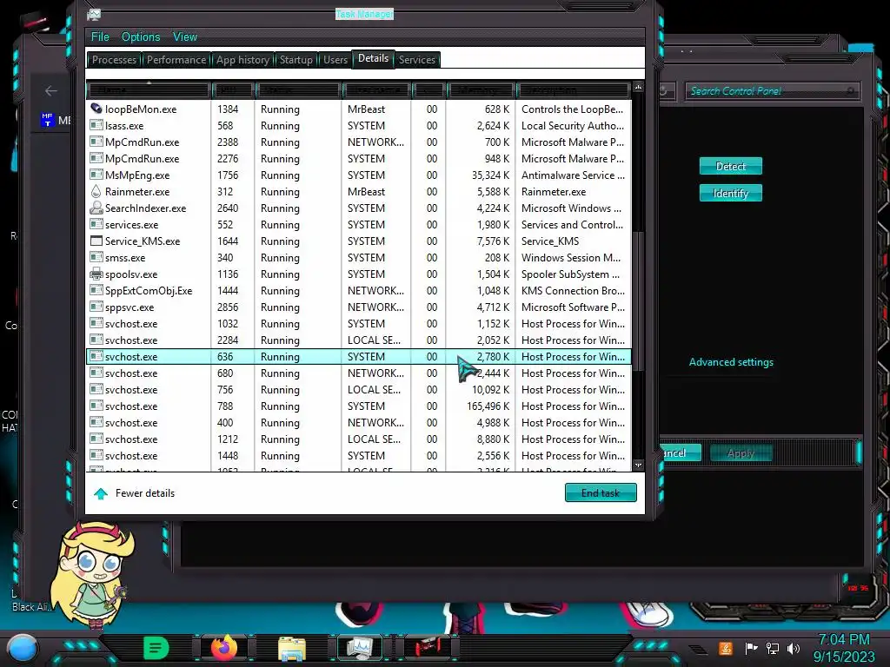This screenshot has height=667, width=890.
Task: Select the svchost.exe row with PID 636
Action: click(x=358, y=357)
